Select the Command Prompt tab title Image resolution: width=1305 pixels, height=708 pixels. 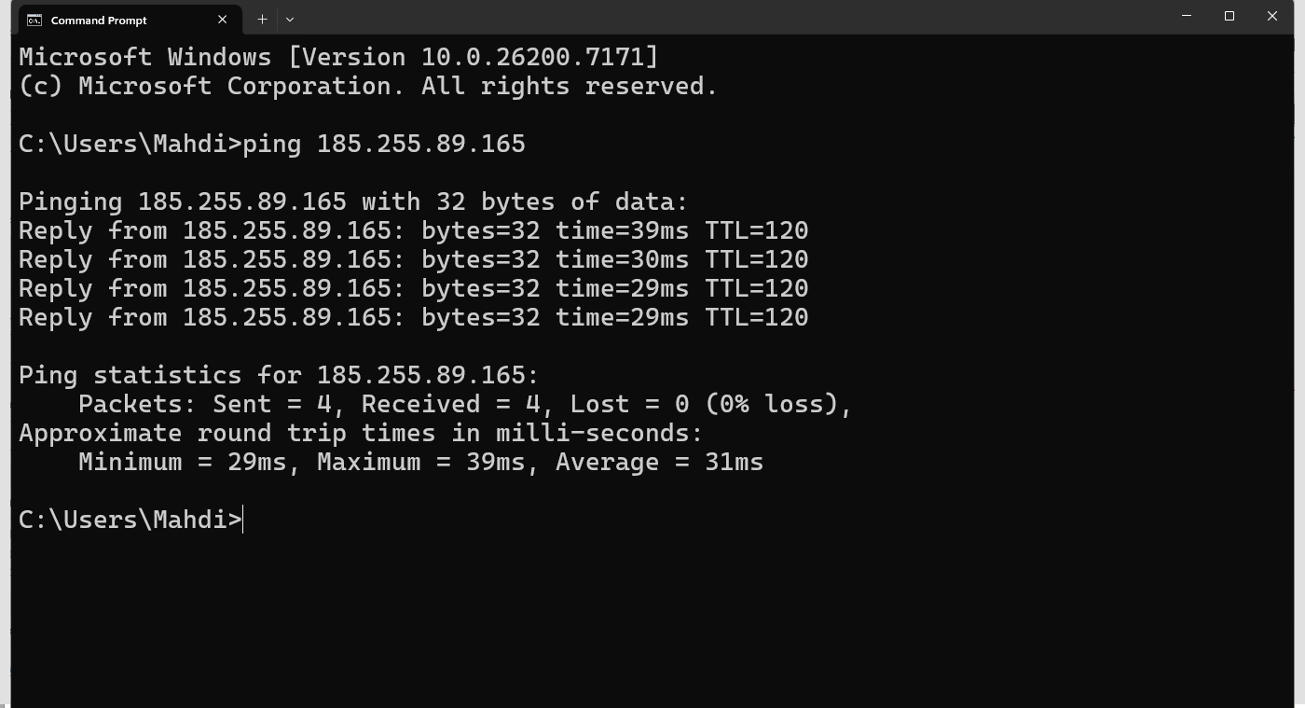99,20
